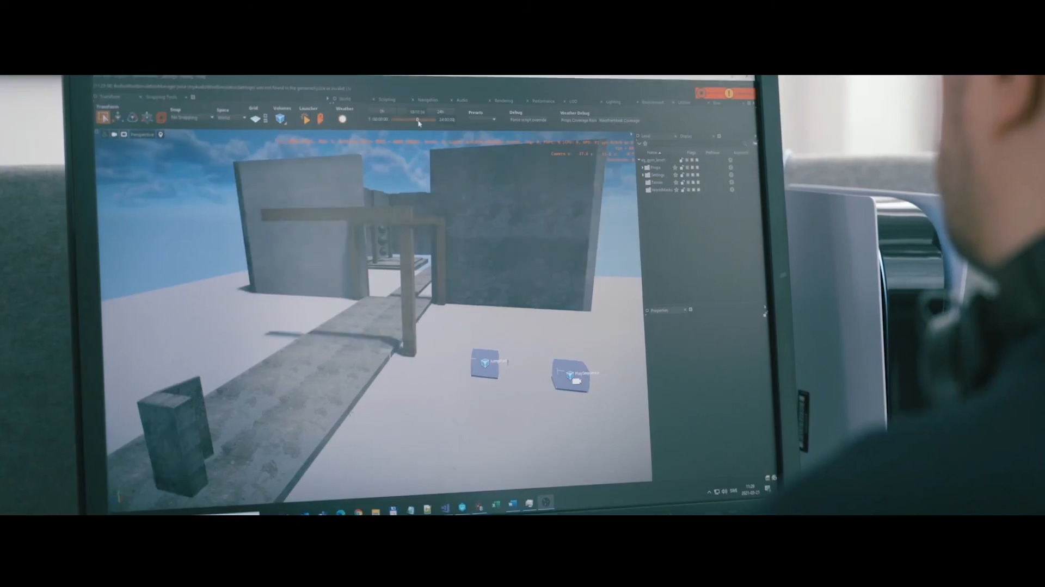Click the Grid plane icon

[255, 119]
